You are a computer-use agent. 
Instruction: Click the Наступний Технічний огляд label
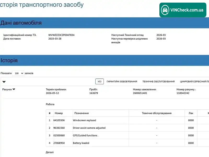(127, 35)
